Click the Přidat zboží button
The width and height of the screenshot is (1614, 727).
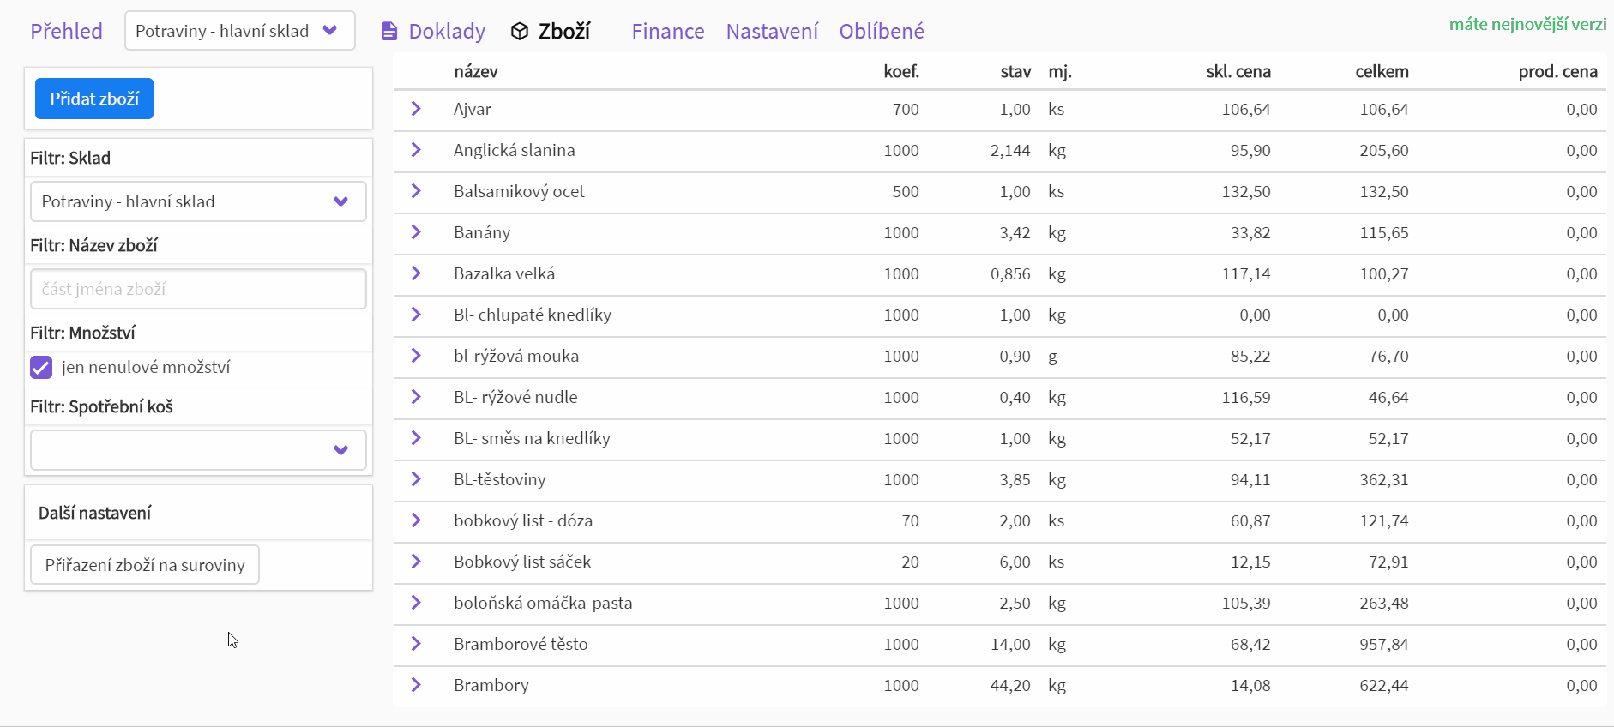click(x=94, y=99)
